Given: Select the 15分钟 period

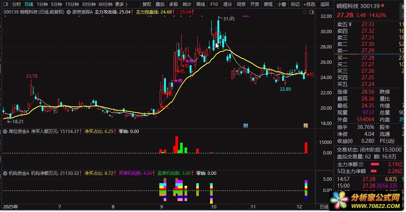Looking at the screenshot, I should pos(72,4).
